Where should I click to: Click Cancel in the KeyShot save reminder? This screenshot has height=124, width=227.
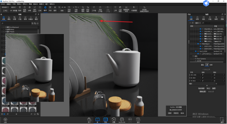point(182,113)
